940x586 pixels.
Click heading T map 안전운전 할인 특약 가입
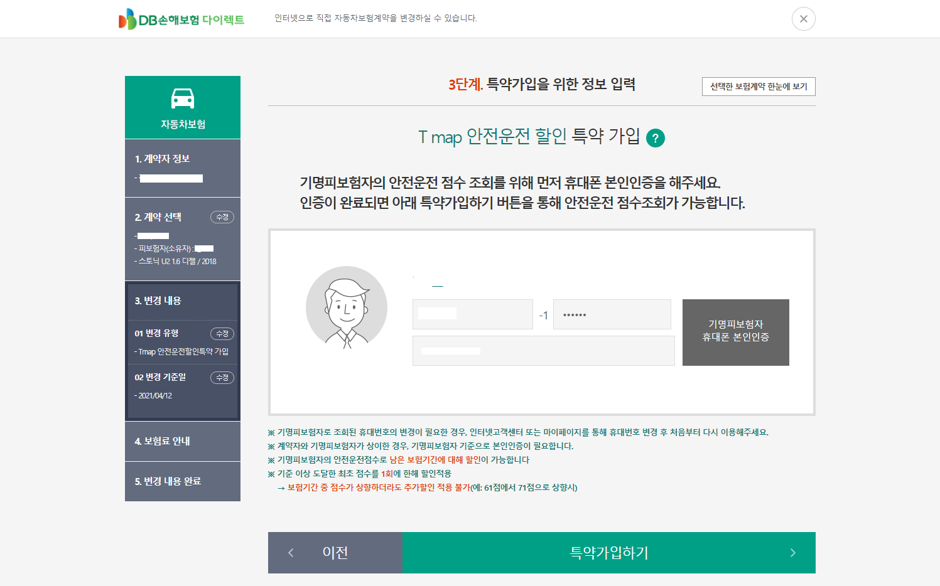529,137
